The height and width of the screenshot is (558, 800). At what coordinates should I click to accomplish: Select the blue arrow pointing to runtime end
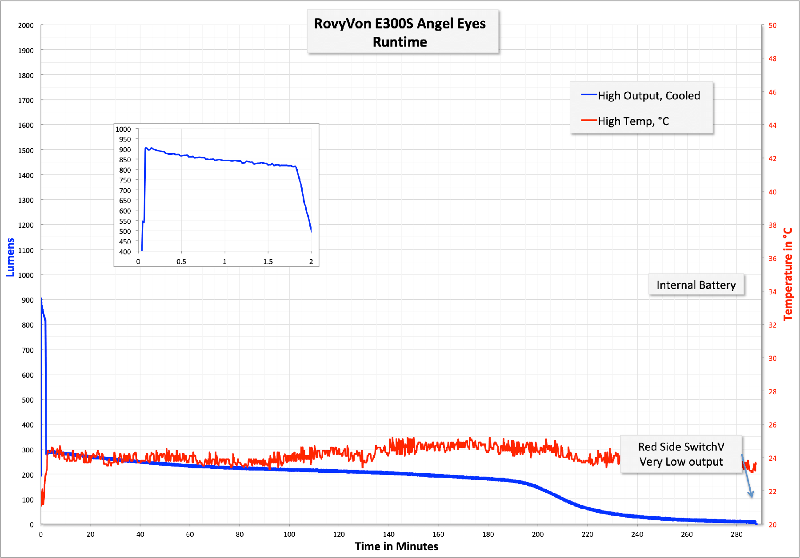point(747,476)
